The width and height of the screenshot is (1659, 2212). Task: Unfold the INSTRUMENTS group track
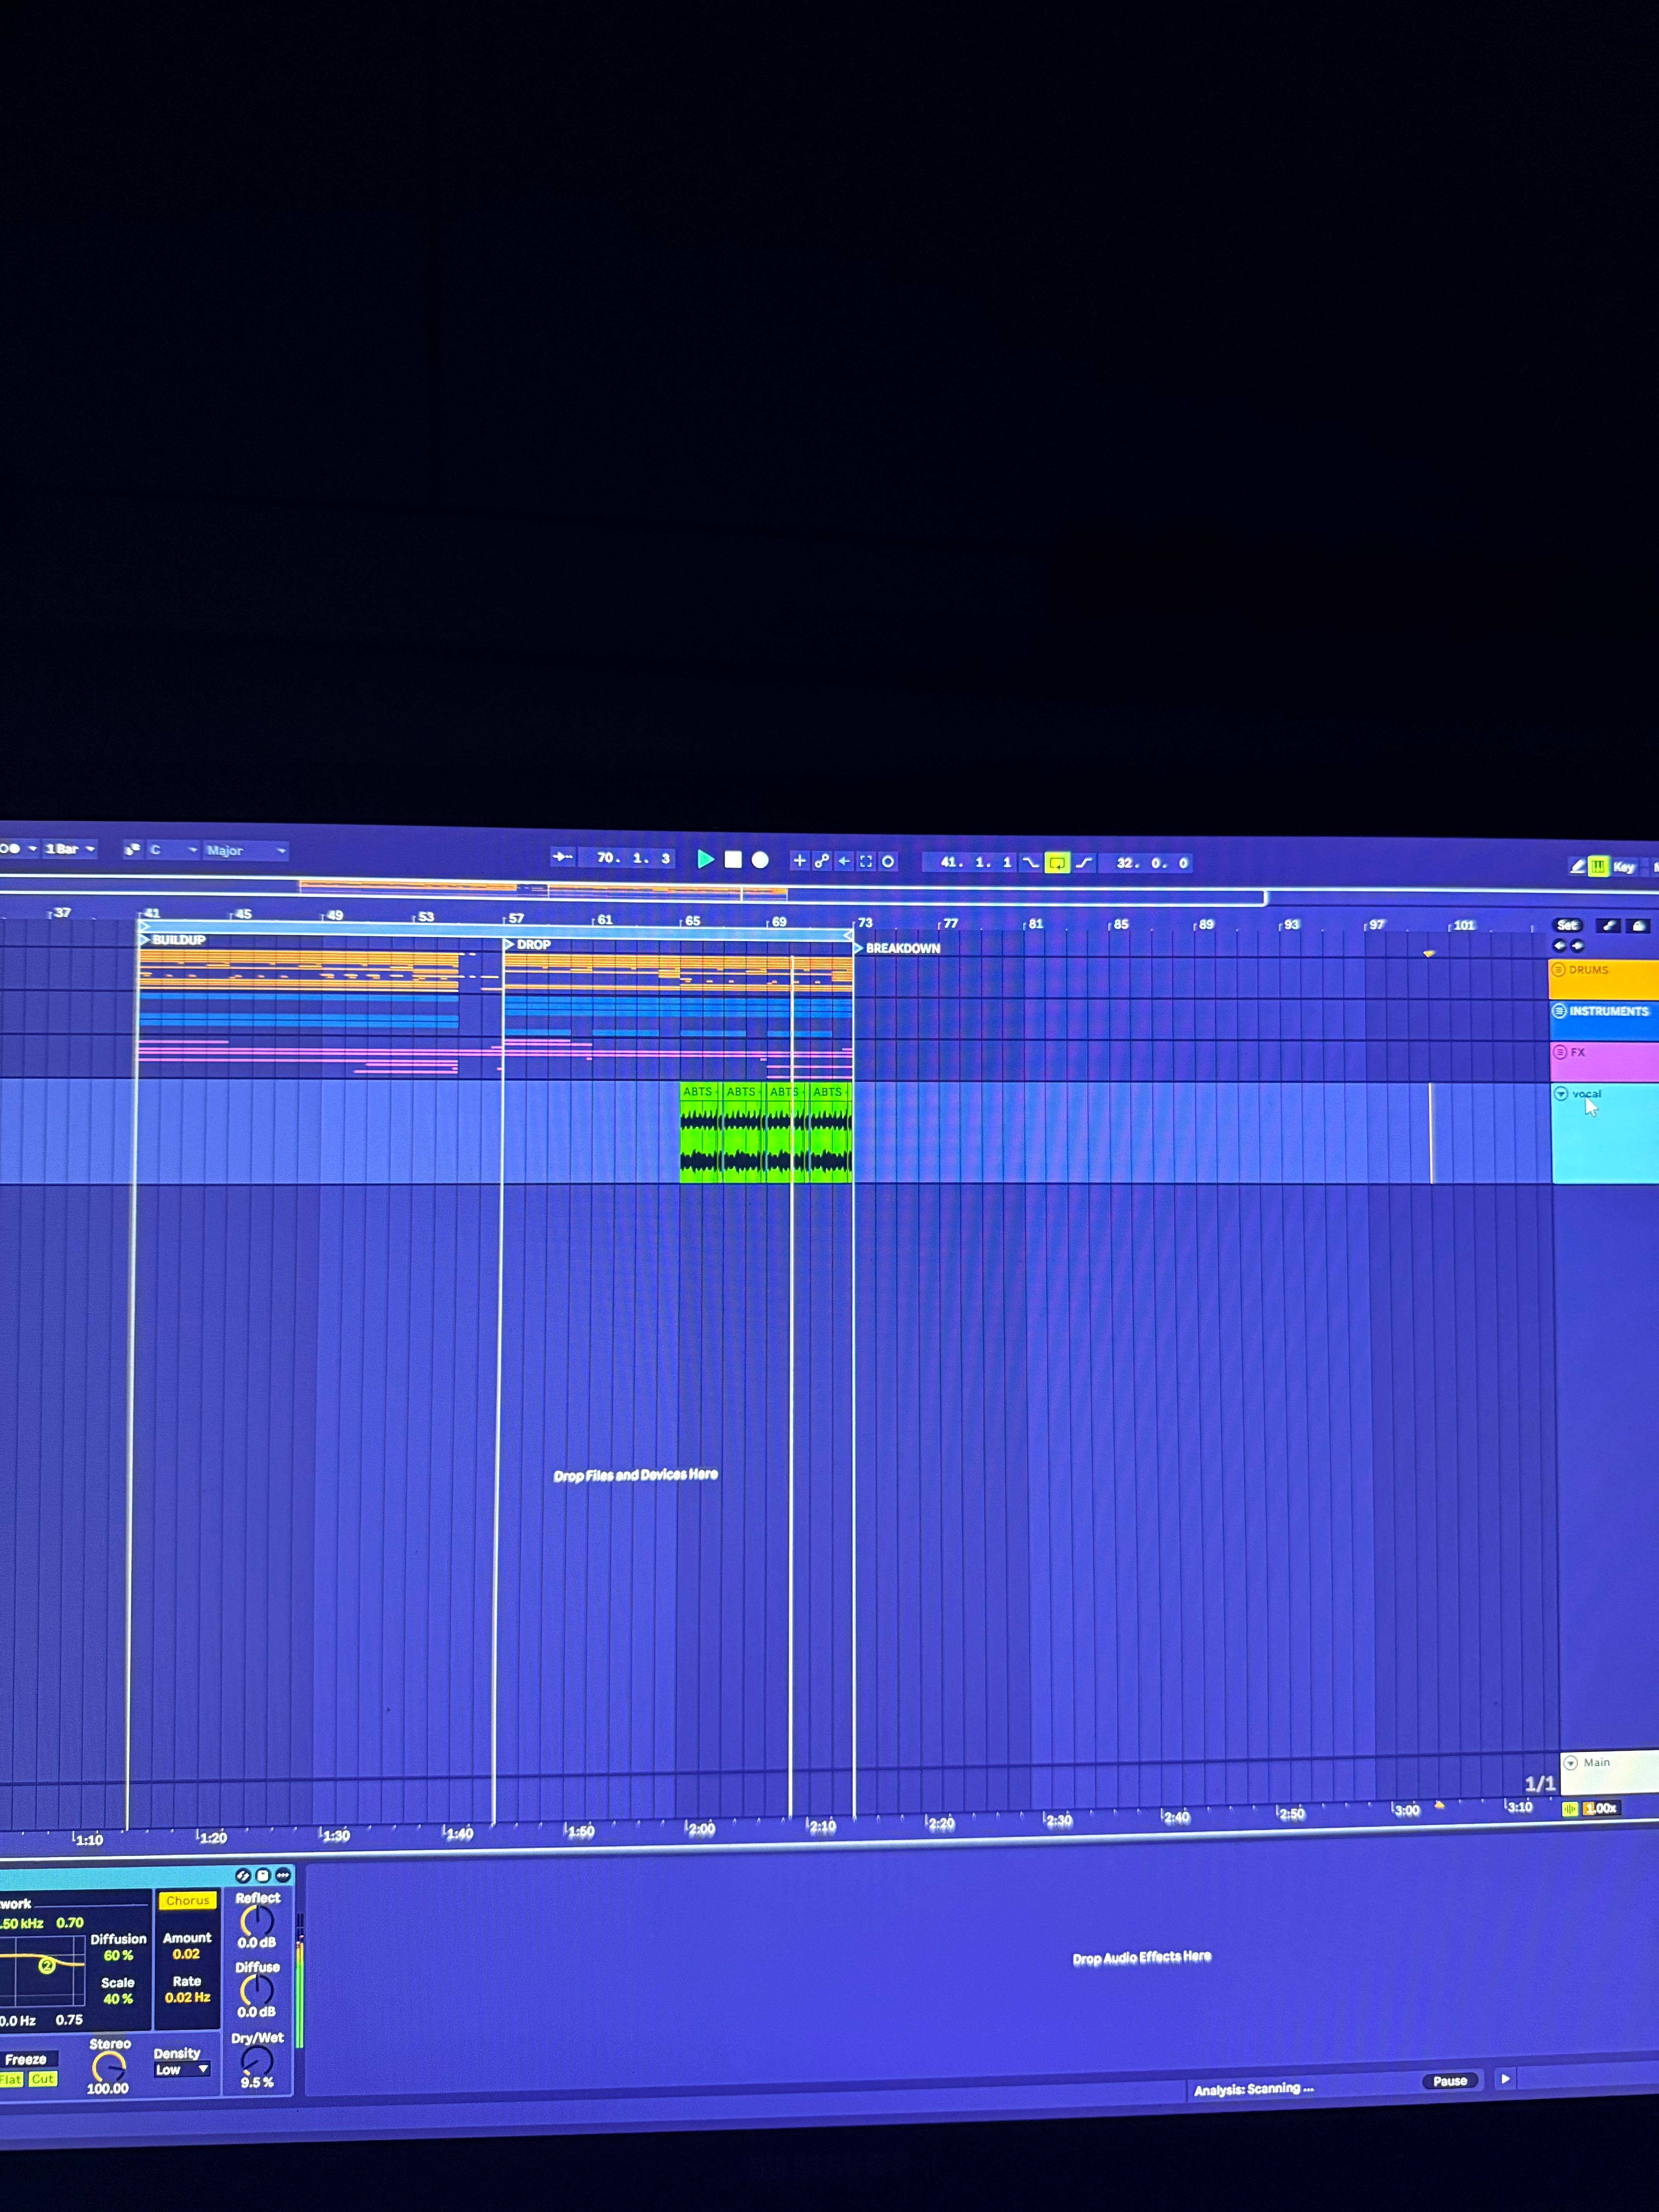1559,1011
